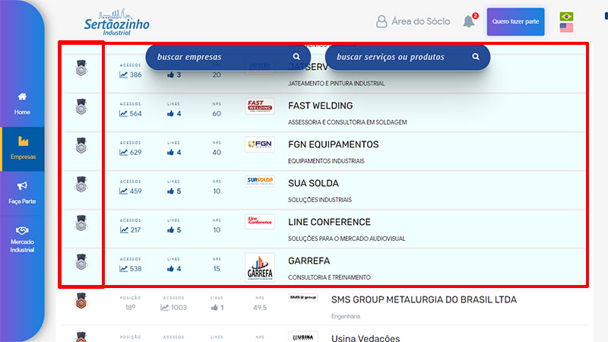Click the medal badge in GARREFA row
608x342 pixels.
click(81, 261)
